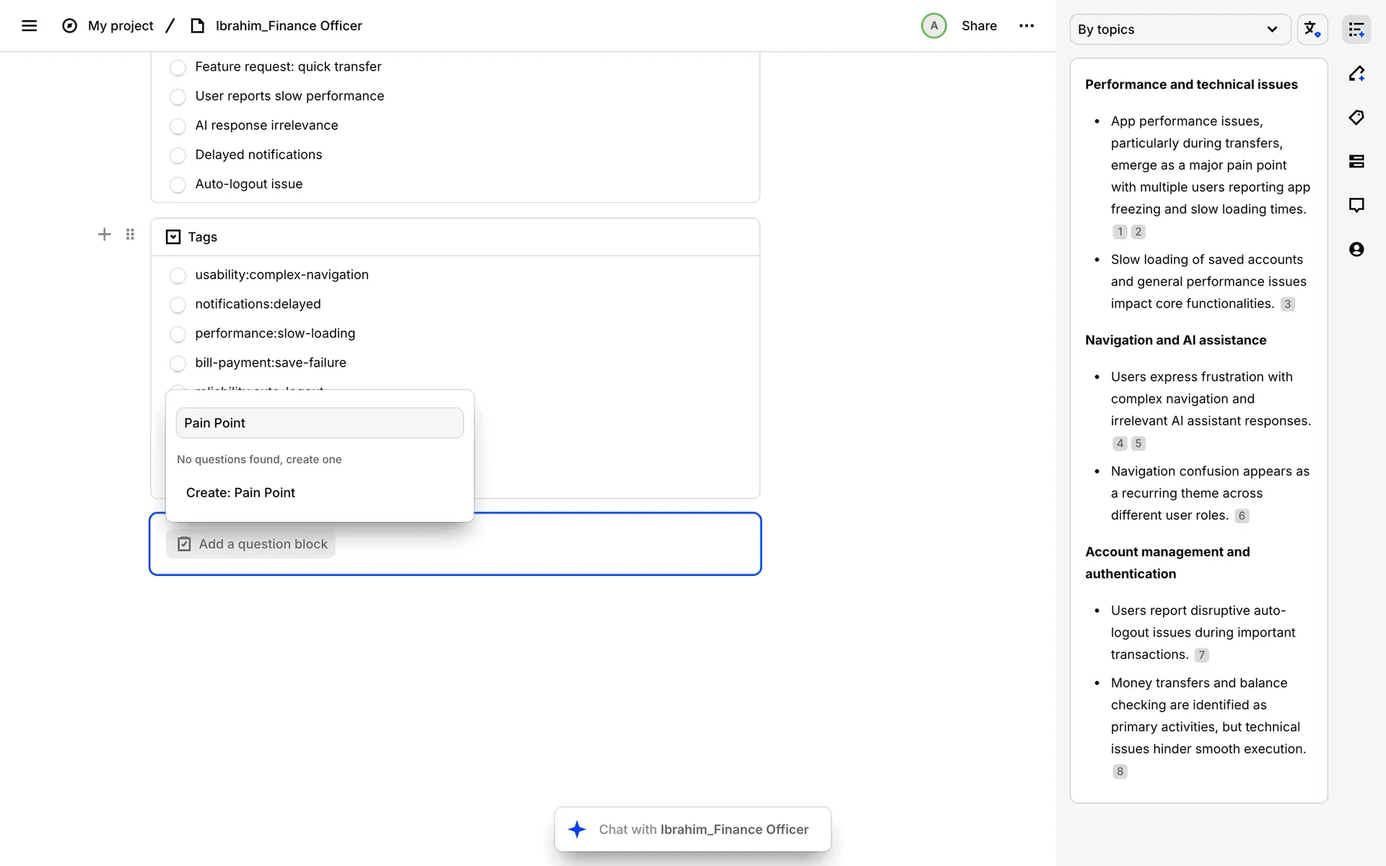Click the plus icon beside Tags block
The image size is (1386, 866).
(104, 235)
